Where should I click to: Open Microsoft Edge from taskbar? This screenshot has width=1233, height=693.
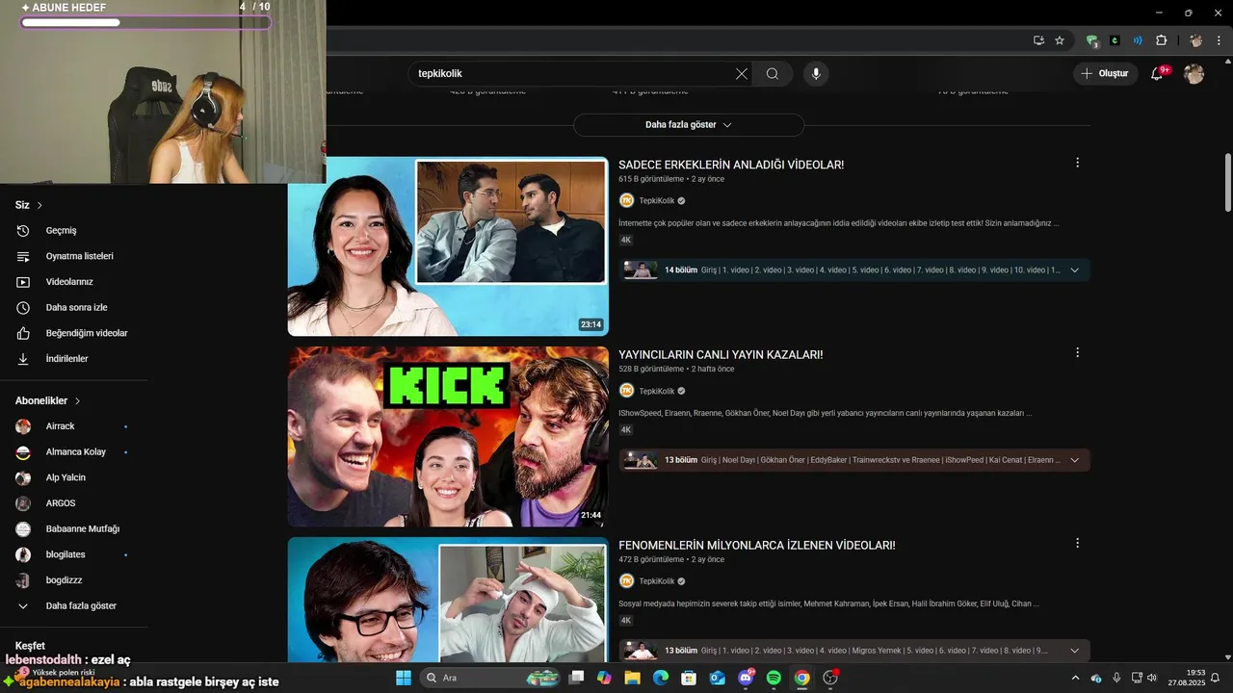point(660,678)
